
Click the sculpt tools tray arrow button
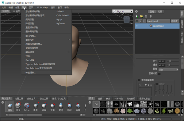2,103
